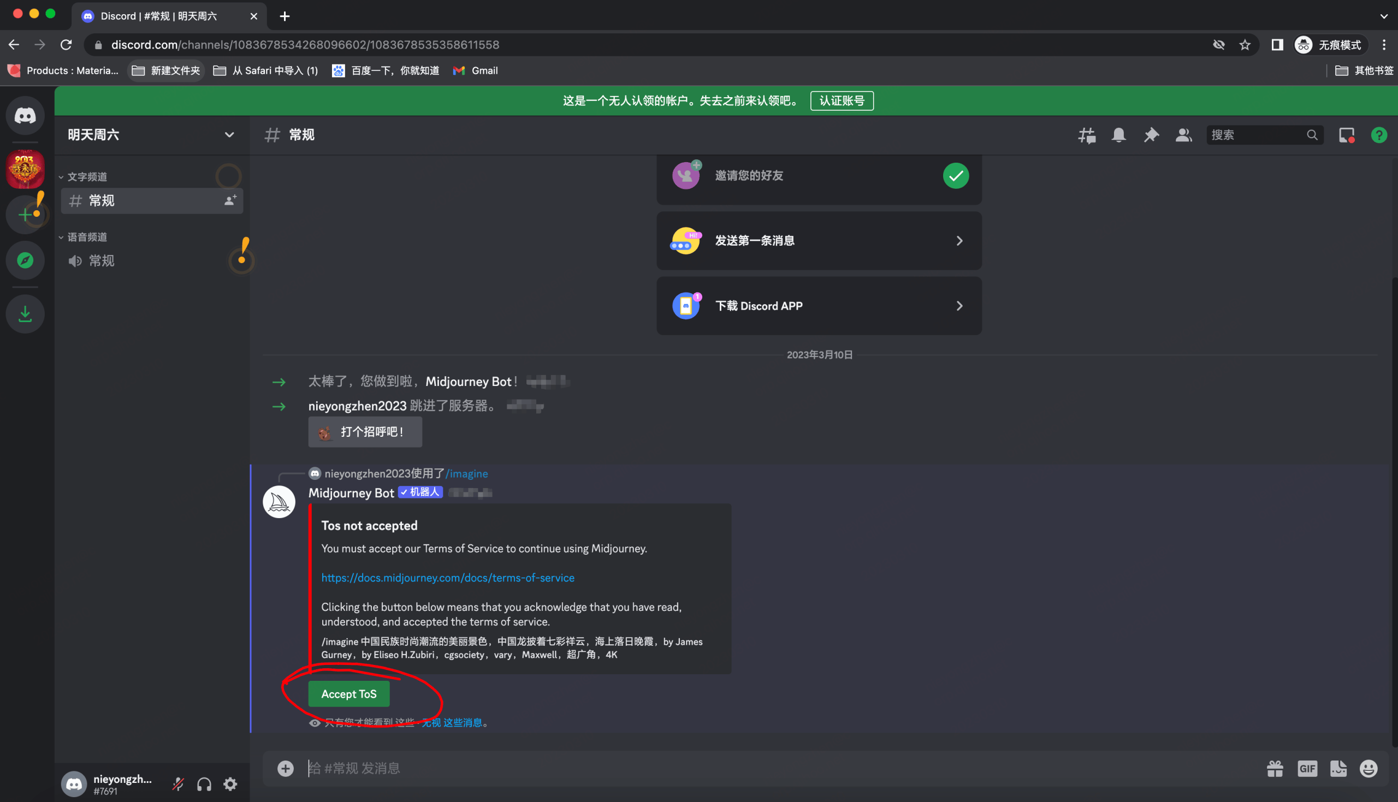Open Chrome's three-dot menu

pyautogui.click(x=1384, y=45)
